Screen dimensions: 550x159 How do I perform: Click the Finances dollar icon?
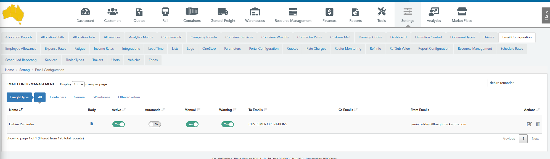329,12
